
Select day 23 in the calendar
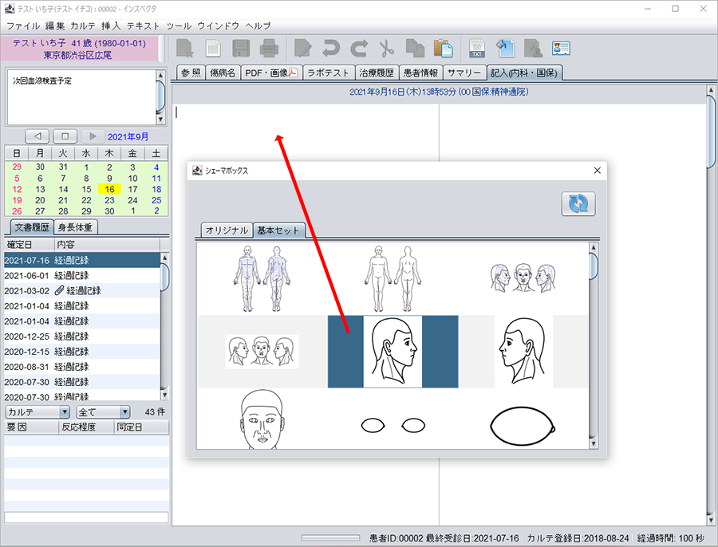[x=110, y=200]
